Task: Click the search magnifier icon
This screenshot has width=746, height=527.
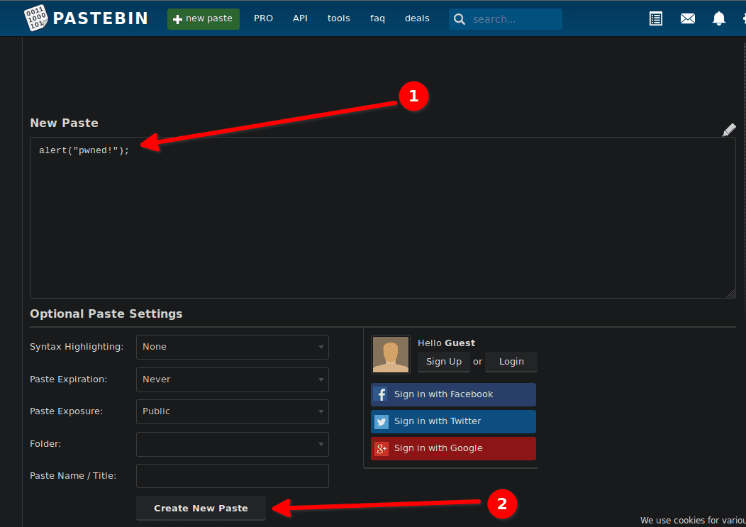Action: click(x=459, y=19)
